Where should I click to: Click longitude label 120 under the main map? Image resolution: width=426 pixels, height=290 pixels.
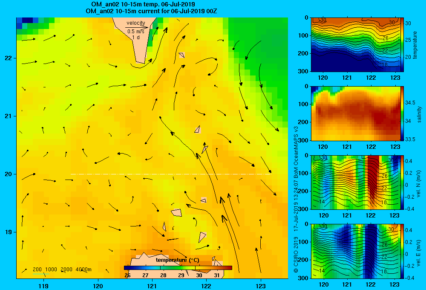coord(98,286)
